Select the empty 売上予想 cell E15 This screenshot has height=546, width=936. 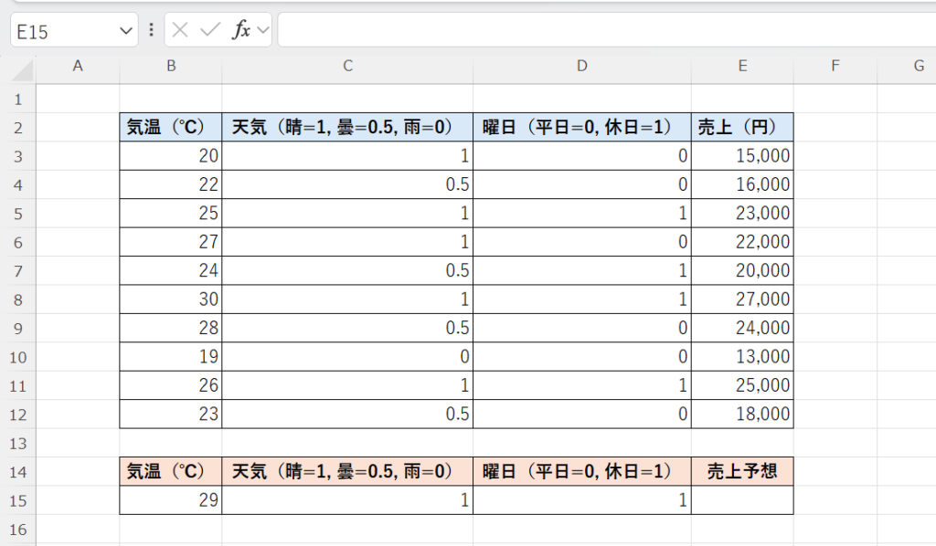click(742, 500)
